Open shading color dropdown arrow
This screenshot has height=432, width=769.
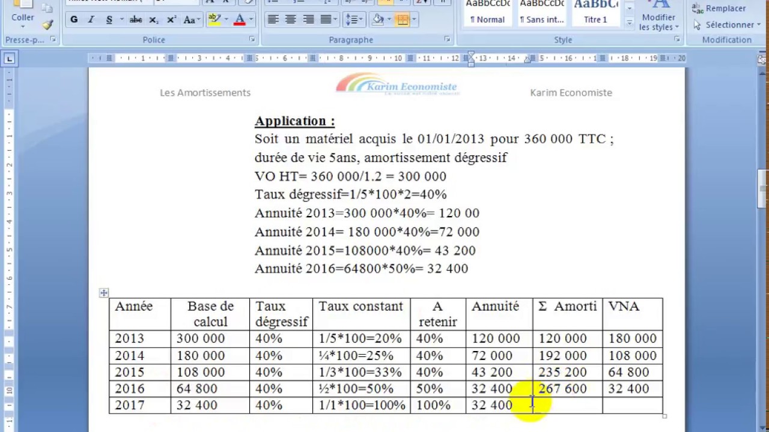pos(389,20)
